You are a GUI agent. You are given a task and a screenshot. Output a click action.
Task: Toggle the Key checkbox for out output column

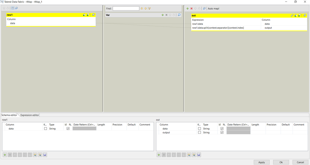click(x=200, y=132)
